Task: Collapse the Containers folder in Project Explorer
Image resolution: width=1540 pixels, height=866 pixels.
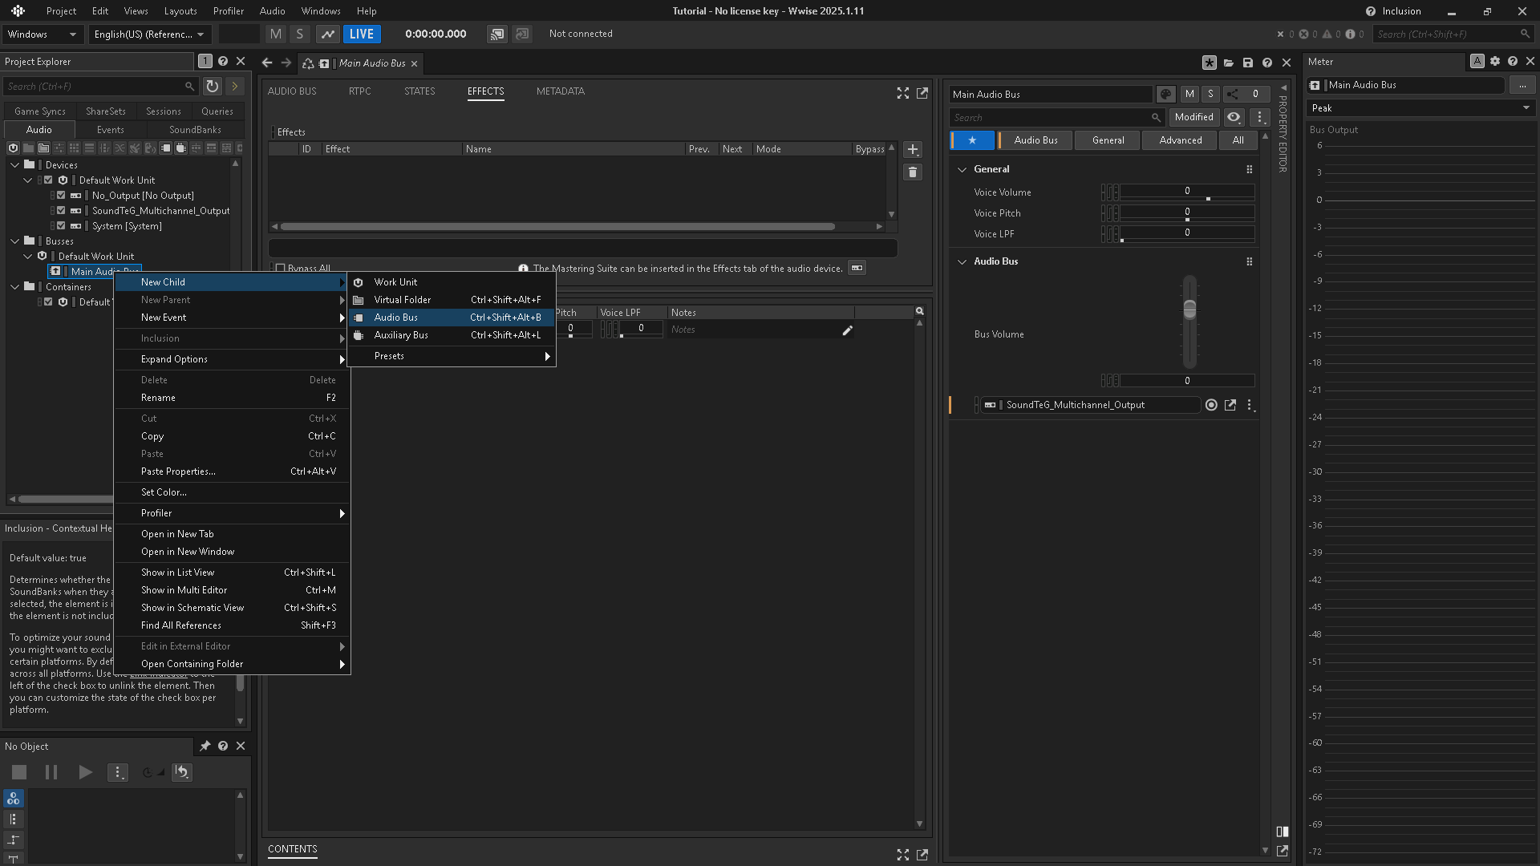Action: [x=14, y=287]
